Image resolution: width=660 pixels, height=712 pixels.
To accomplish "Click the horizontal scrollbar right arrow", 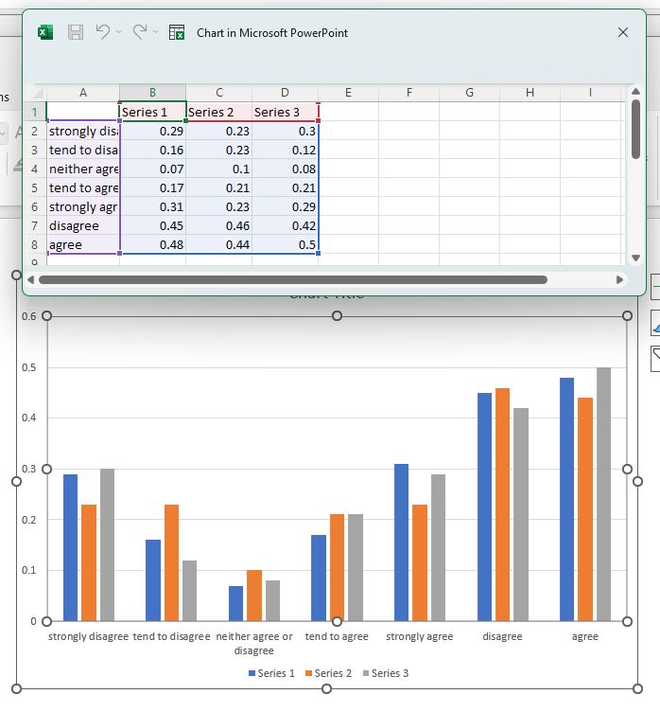I will 619,279.
